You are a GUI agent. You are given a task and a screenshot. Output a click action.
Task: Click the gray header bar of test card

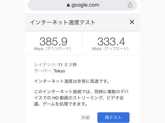pos(82,22)
